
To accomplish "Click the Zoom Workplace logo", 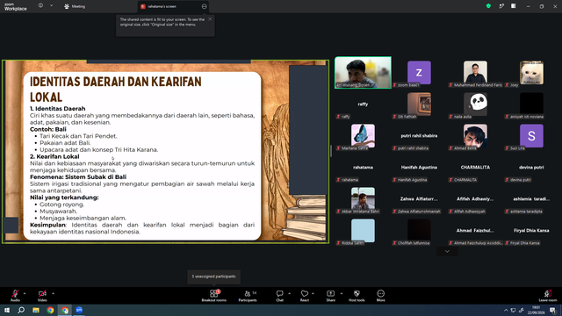I will pyautogui.click(x=16, y=6).
